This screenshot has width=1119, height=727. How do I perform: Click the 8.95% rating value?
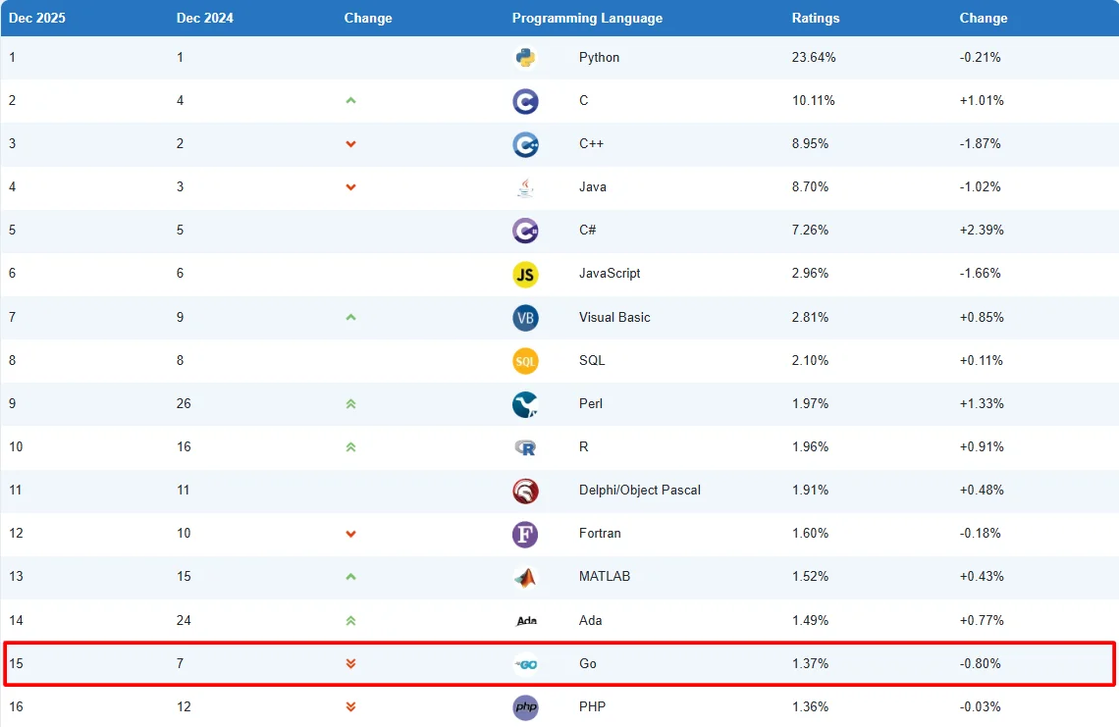click(x=810, y=143)
